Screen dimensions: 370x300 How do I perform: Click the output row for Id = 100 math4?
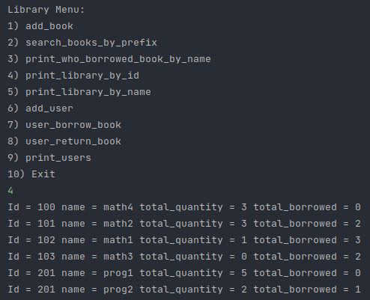tap(184, 207)
